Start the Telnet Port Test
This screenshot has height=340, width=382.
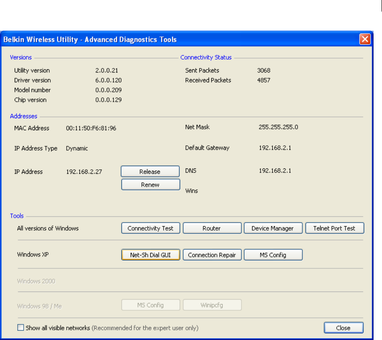(334, 228)
